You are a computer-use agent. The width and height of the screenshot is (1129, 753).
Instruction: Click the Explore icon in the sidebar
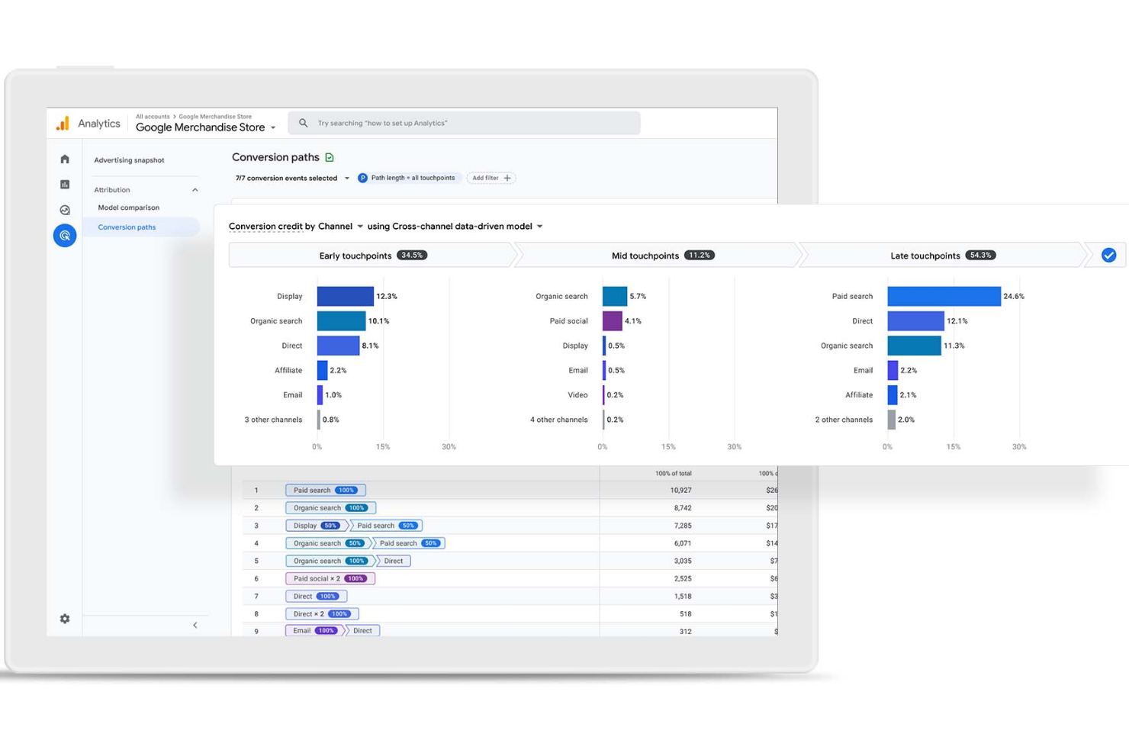coord(65,209)
